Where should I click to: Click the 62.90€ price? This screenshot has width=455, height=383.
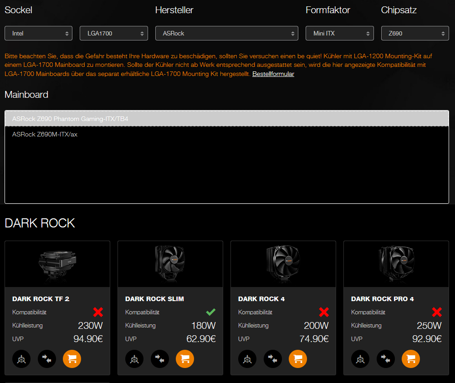[201, 339]
